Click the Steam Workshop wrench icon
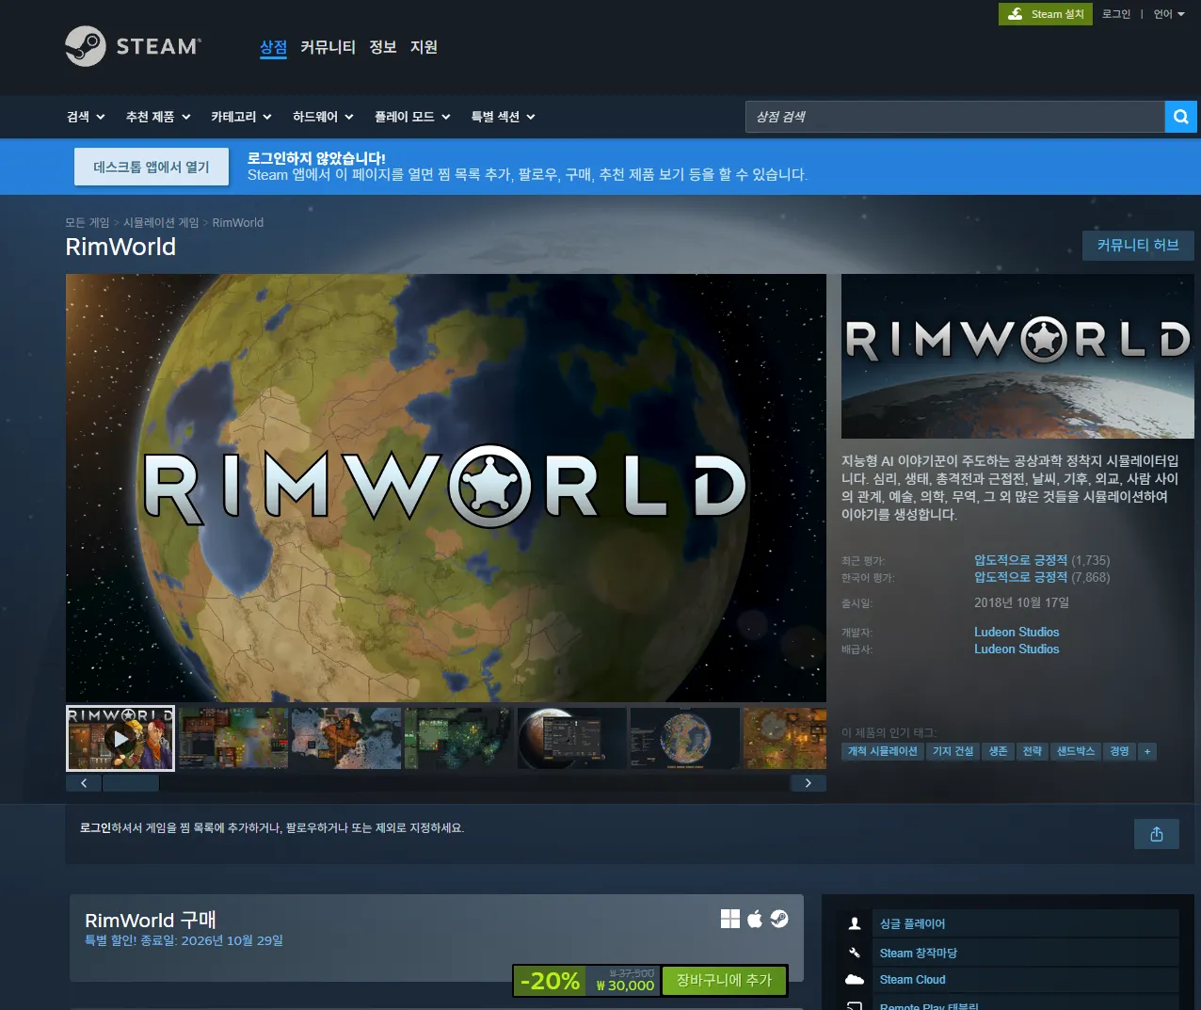Screen dimensions: 1201x1010 [855, 953]
